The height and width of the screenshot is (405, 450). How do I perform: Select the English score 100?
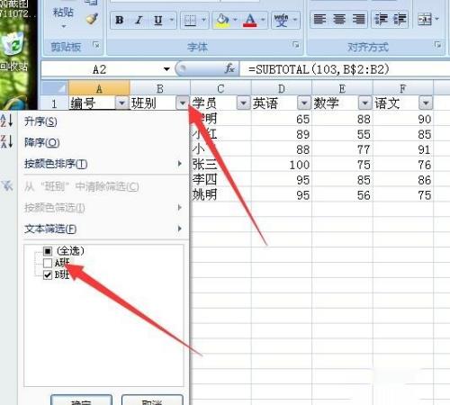(282, 165)
